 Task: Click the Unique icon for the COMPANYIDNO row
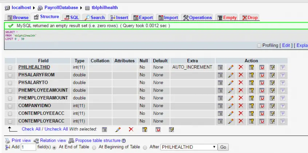261,106
